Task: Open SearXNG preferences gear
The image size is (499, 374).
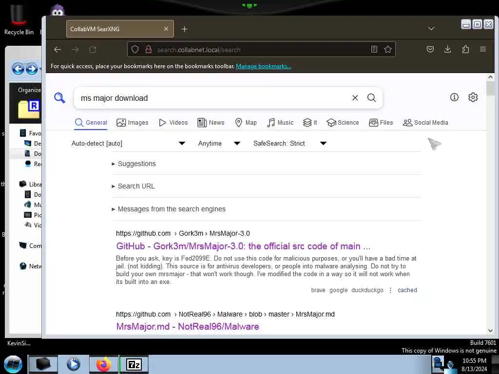Action: (x=473, y=97)
